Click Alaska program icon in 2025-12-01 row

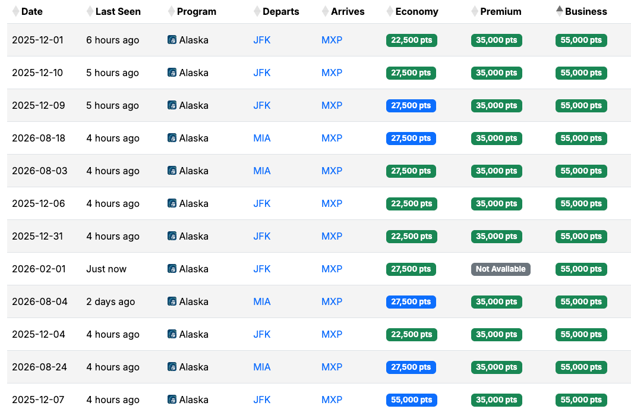(172, 40)
